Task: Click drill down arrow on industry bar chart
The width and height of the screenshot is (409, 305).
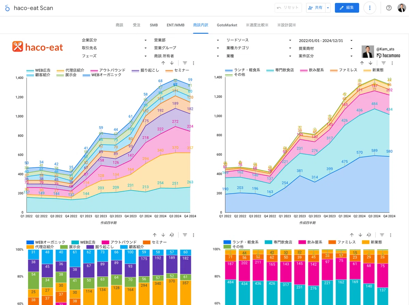Action: click(x=360, y=235)
